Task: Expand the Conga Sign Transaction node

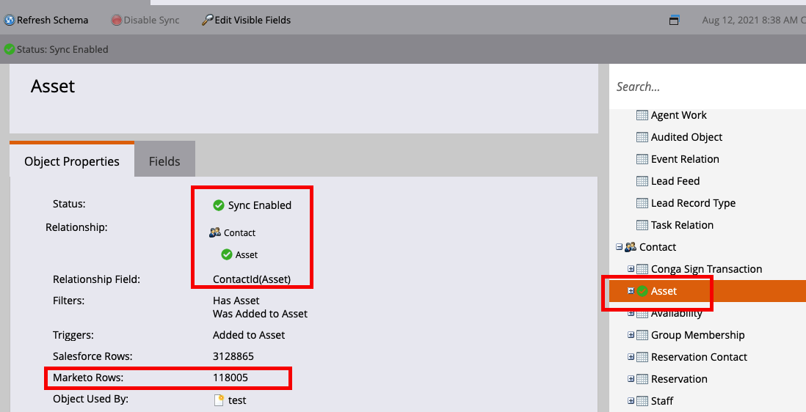Action: tap(631, 269)
